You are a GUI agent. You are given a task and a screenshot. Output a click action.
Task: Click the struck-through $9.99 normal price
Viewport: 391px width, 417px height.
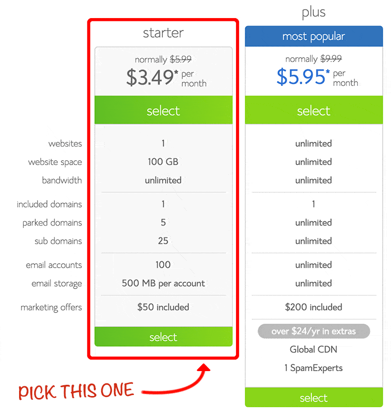(331, 59)
